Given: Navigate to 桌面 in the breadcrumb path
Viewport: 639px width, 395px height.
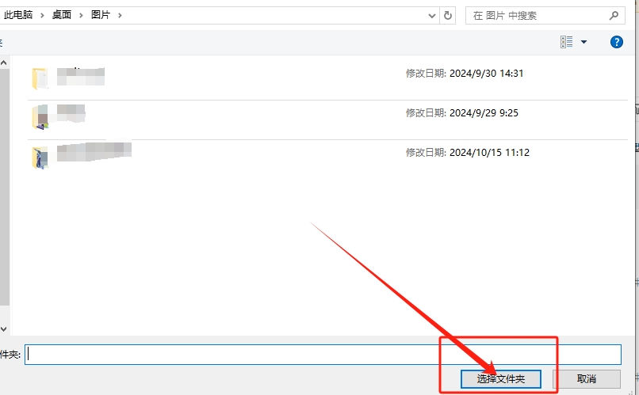Looking at the screenshot, I should point(62,15).
